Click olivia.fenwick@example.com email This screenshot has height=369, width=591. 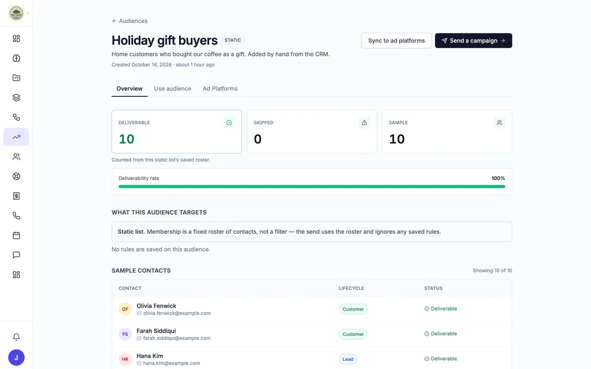pyautogui.click(x=177, y=313)
